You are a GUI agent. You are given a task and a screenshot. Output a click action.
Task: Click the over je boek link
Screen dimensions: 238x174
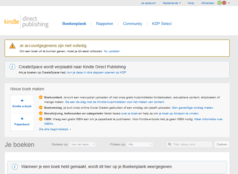point(129,114)
